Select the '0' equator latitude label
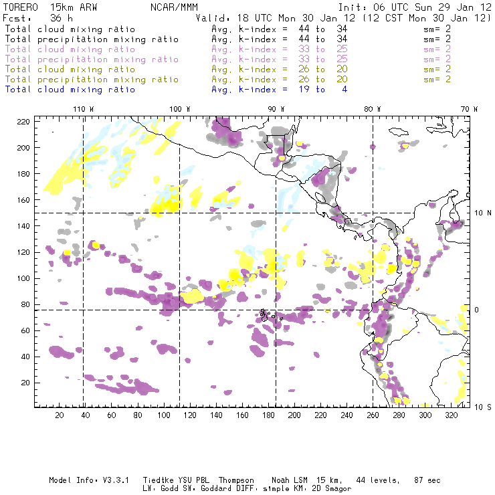495x495 pixels. [477, 310]
